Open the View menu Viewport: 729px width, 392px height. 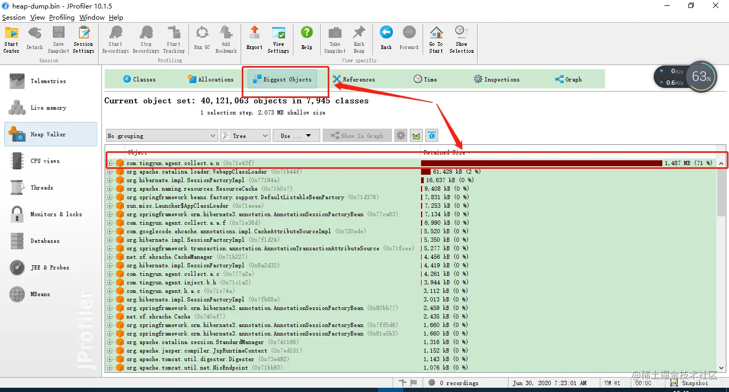pos(37,17)
